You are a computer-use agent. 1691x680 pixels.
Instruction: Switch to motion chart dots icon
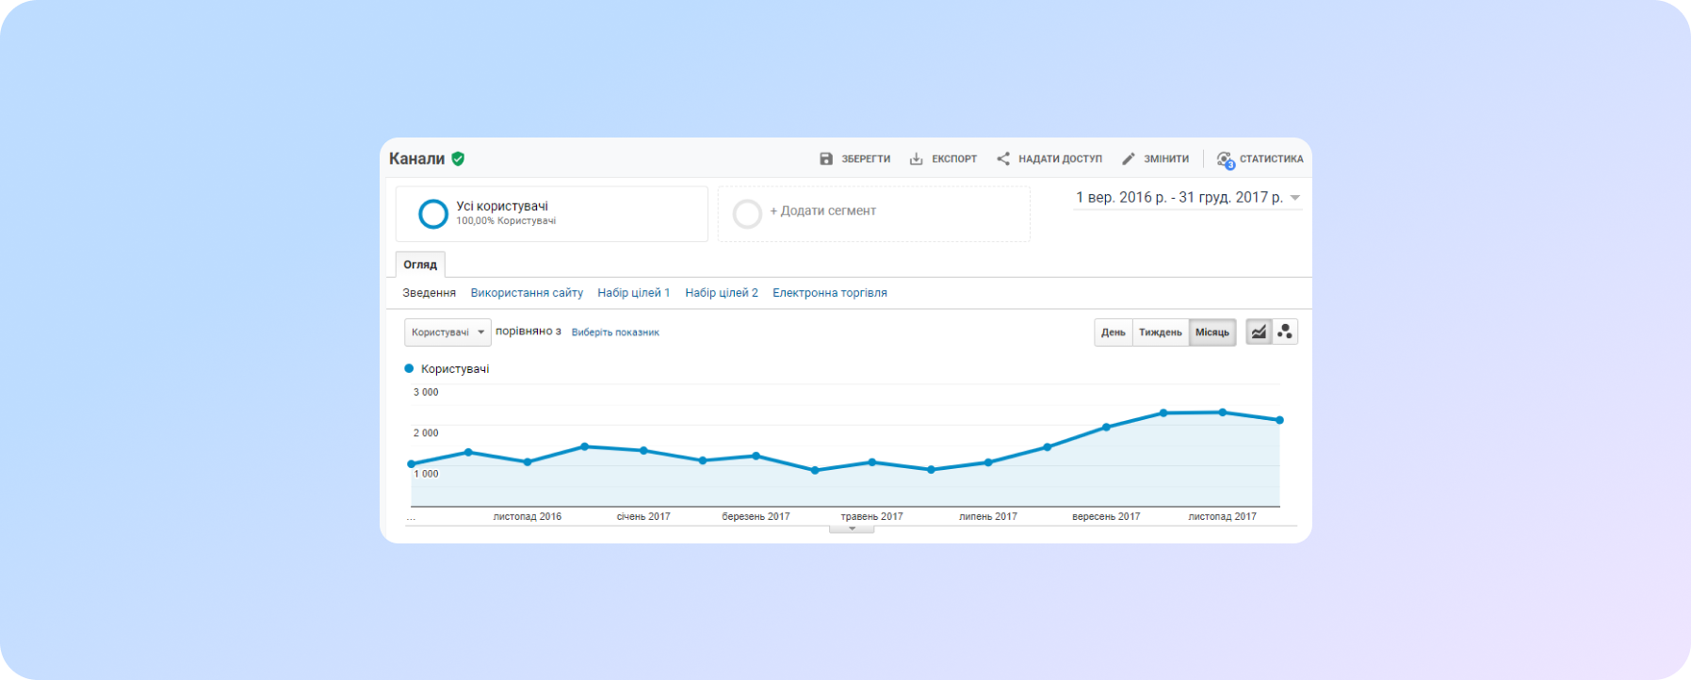(1285, 332)
